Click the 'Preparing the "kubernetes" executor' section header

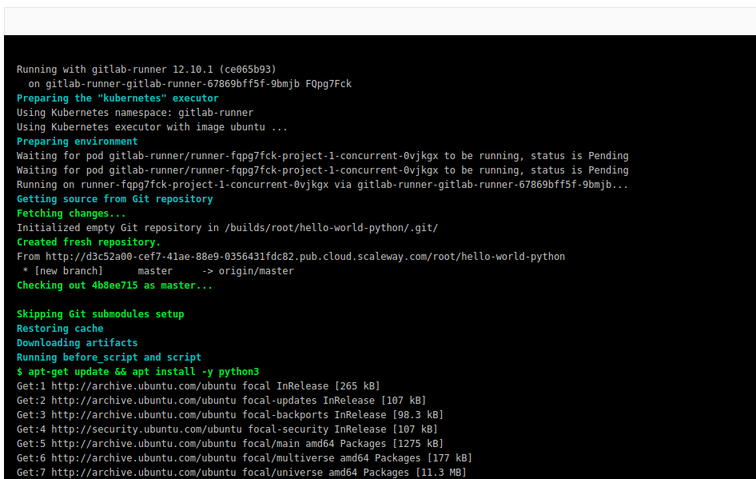(117, 98)
